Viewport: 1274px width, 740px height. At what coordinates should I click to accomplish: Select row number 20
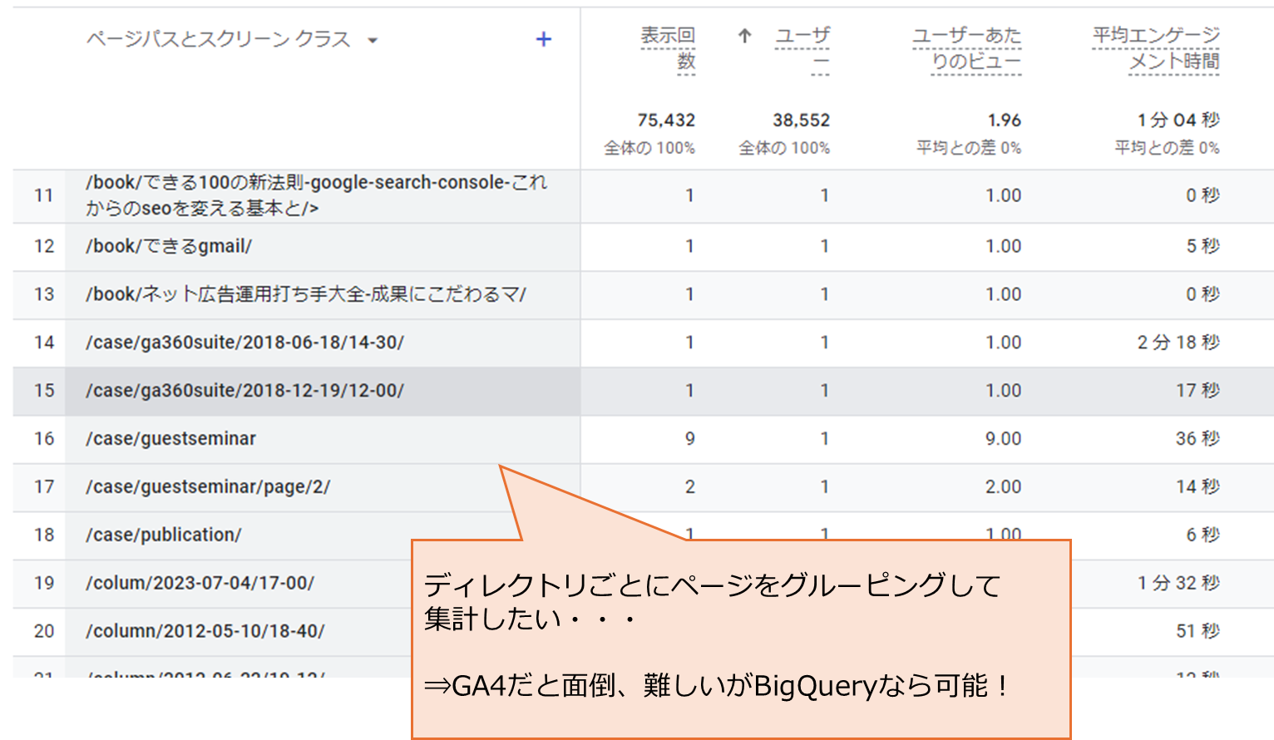44,631
